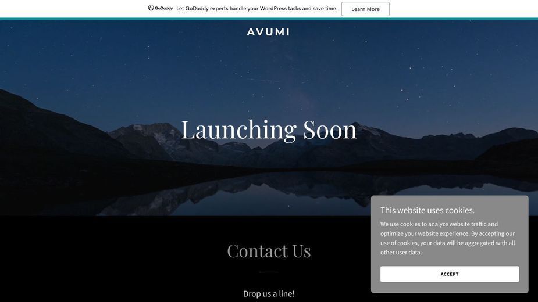Viewport: 538px width, 302px height.
Task: Open the Learn More button
Action: point(365,9)
